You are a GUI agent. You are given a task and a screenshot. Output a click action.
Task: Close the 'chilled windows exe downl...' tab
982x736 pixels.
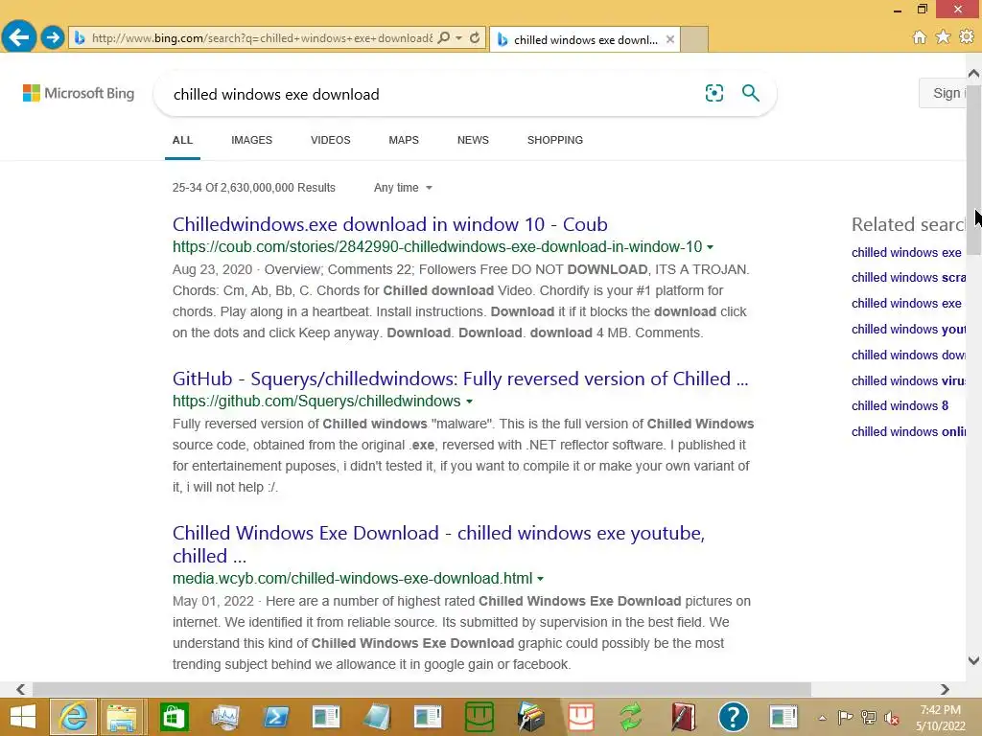pyautogui.click(x=670, y=39)
